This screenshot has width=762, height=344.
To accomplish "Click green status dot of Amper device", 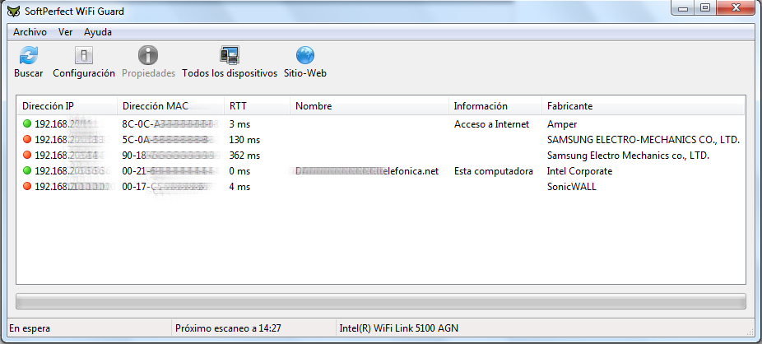I will pyautogui.click(x=27, y=124).
